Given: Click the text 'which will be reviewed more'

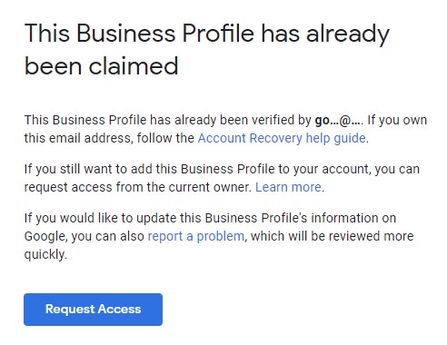Looking at the screenshot, I should point(333,236).
